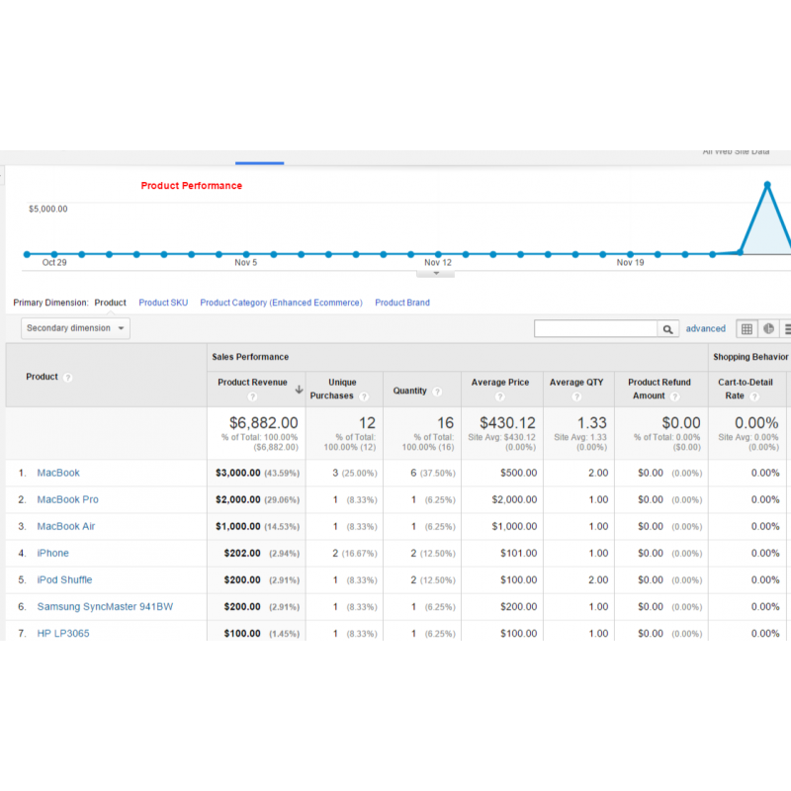The width and height of the screenshot is (791, 791).
Task: Switch to Product Category (Enhanced Ecommerce) dimension
Action: coord(281,303)
